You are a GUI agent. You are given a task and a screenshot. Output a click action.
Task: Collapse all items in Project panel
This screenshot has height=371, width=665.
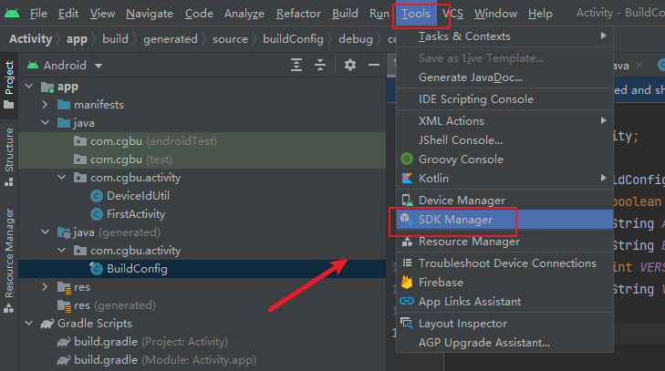pyautogui.click(x=320, y=65)
